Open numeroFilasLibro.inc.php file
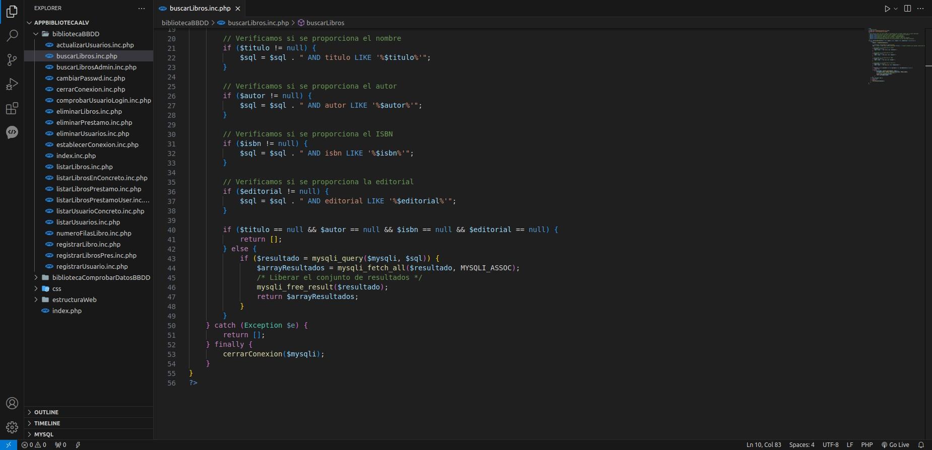The width and height of the screenshot is (932, 450). point(89,233)
